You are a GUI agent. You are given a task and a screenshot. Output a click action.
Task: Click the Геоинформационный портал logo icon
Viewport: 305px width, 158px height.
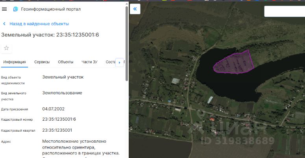tap(16, 9)
